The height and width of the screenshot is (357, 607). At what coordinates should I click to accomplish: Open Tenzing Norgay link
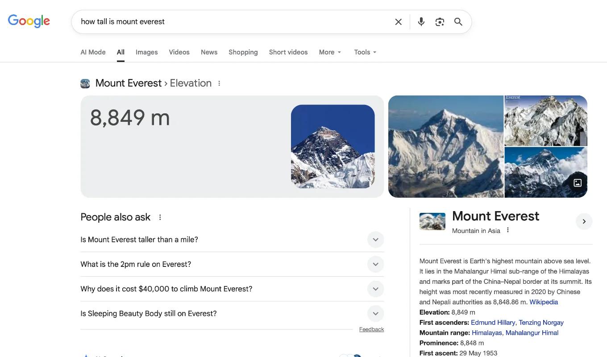[541, 323]
